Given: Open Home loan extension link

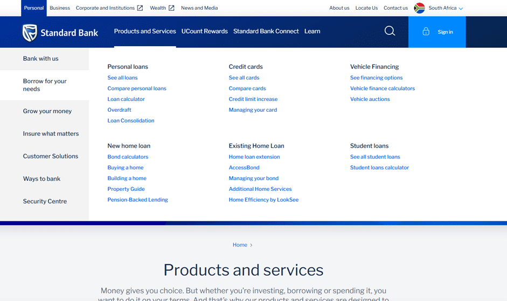Looking at the screenshot, I should (254, 157).
